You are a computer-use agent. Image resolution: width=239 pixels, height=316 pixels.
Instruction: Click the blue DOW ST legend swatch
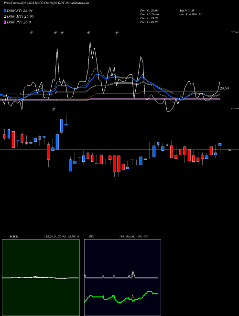point(5,11)
